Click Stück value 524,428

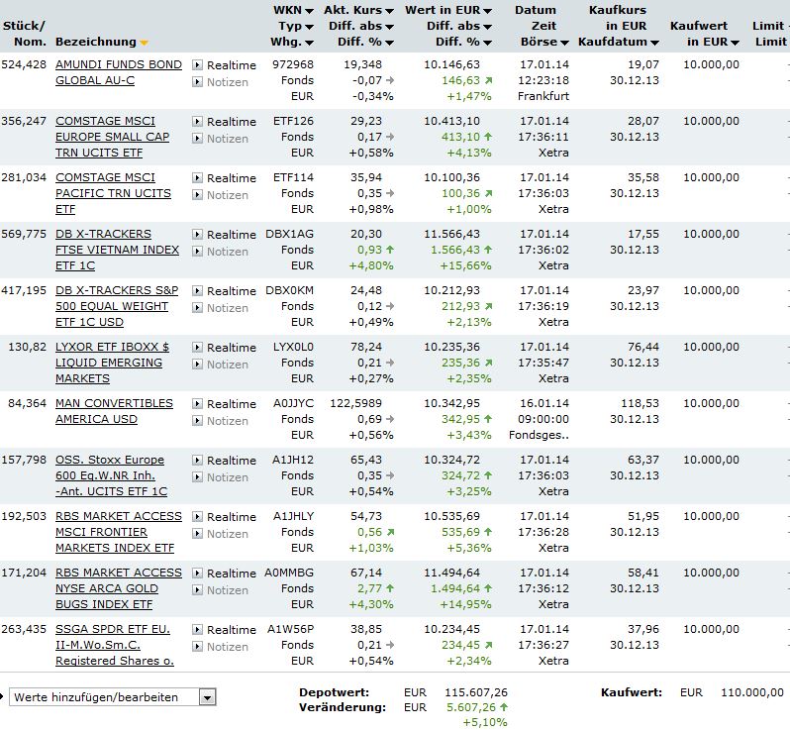point(24,64)
